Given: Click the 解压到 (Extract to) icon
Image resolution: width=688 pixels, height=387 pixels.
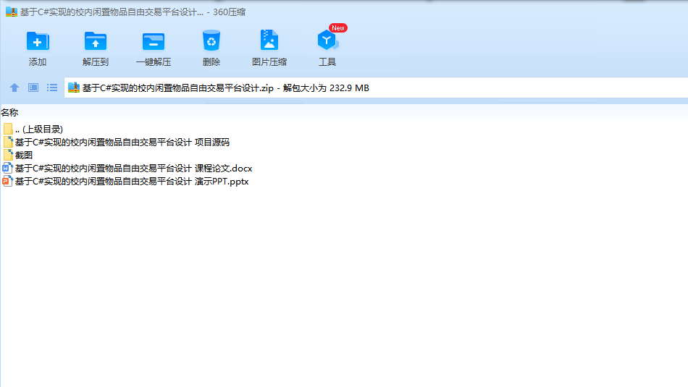Looking at the screenshot, I should (95, 42).
